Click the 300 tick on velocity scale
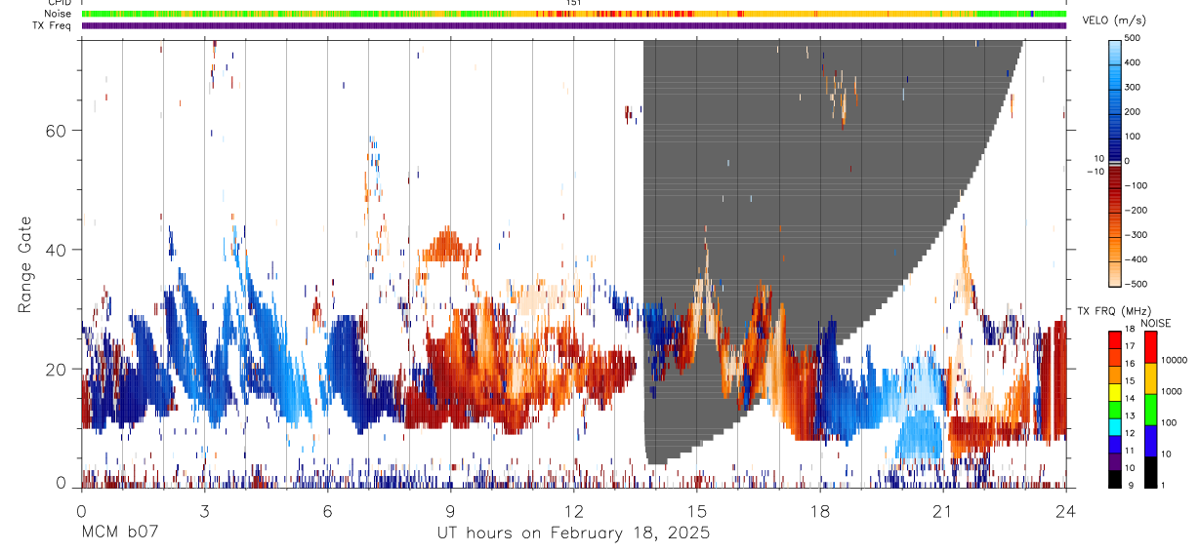Image resolution: width=1199 pixels, height=553 pixels. (1135, 87)
